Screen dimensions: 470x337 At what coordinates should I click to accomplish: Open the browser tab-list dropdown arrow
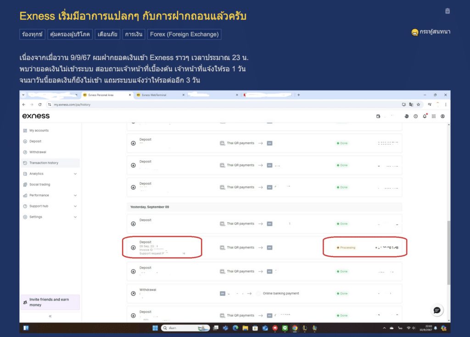pos(23,95)
